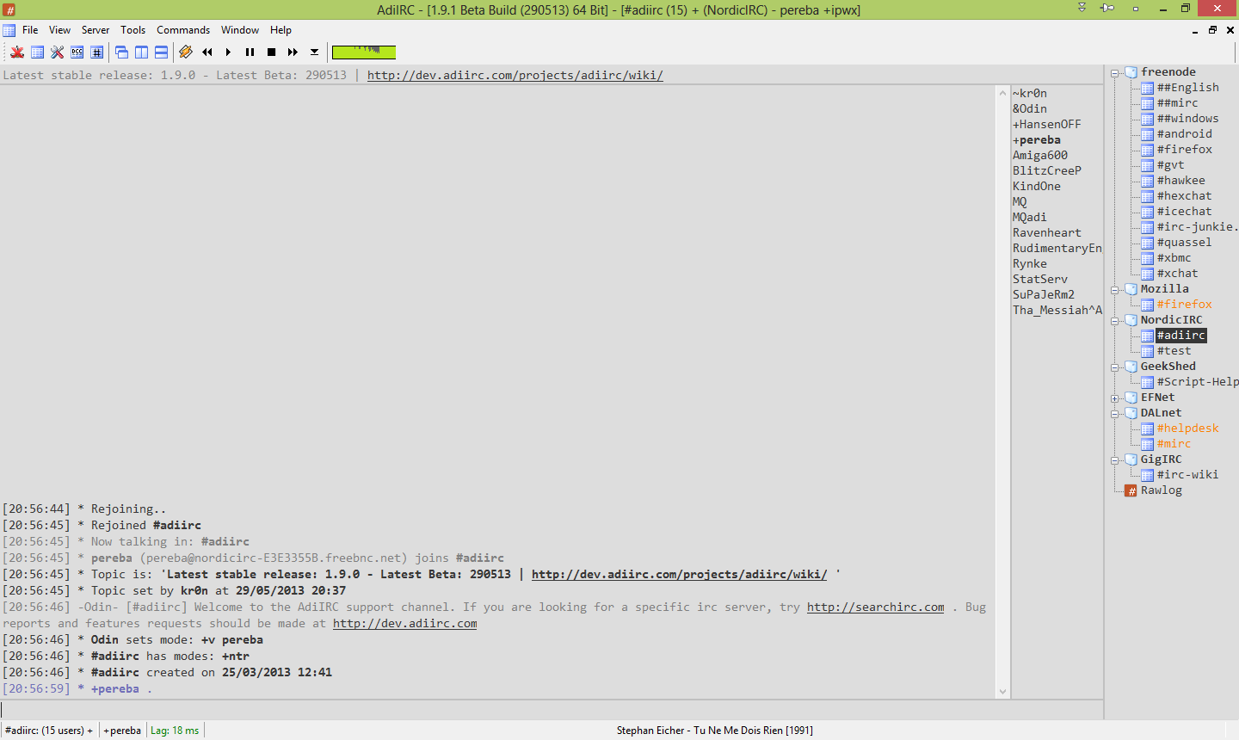Open the #irc-wiki channel
Screen dimensions: 1239x740
coord(1187,474)
